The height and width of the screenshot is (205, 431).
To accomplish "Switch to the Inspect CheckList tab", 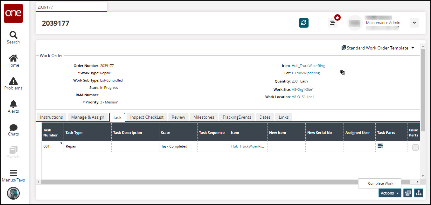I will point(147,117).
